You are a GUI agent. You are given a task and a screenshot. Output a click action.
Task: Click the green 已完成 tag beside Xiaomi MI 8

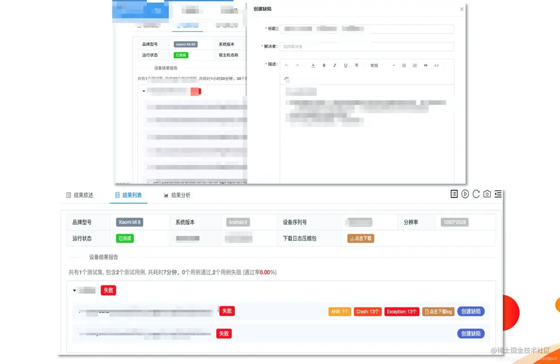pyautogui.click(x=125, y=238)
